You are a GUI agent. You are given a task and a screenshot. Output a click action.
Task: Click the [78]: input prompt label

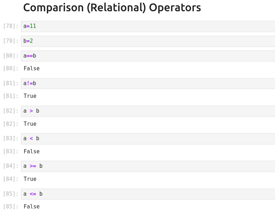click(11, 26)
